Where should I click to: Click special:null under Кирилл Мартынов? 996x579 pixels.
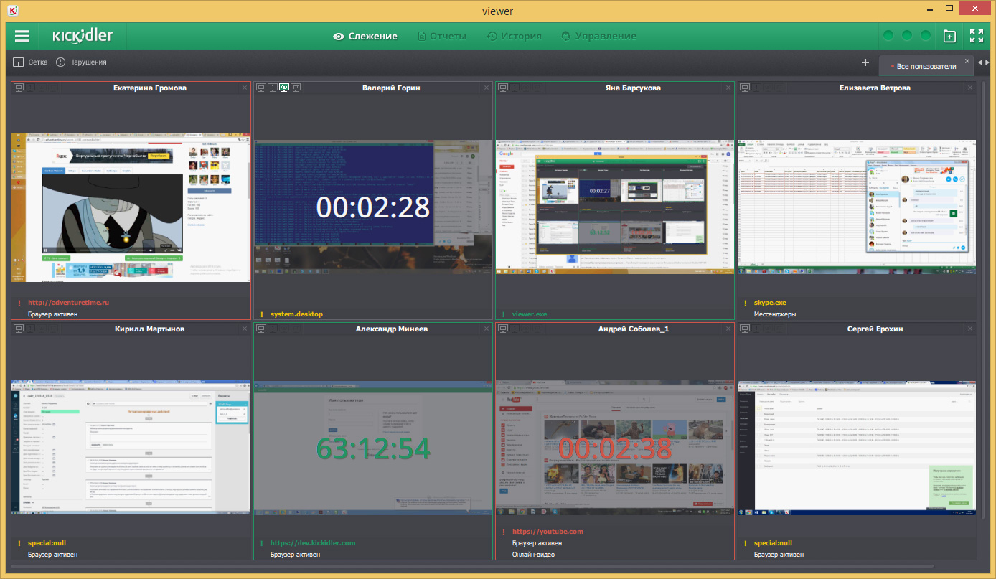tap(47, 543)
